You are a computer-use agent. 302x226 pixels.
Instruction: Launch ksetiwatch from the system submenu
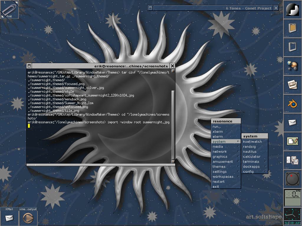point(255,142)
